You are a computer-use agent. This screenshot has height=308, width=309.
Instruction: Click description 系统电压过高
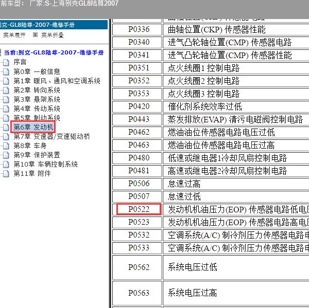[x=192, y=293]
